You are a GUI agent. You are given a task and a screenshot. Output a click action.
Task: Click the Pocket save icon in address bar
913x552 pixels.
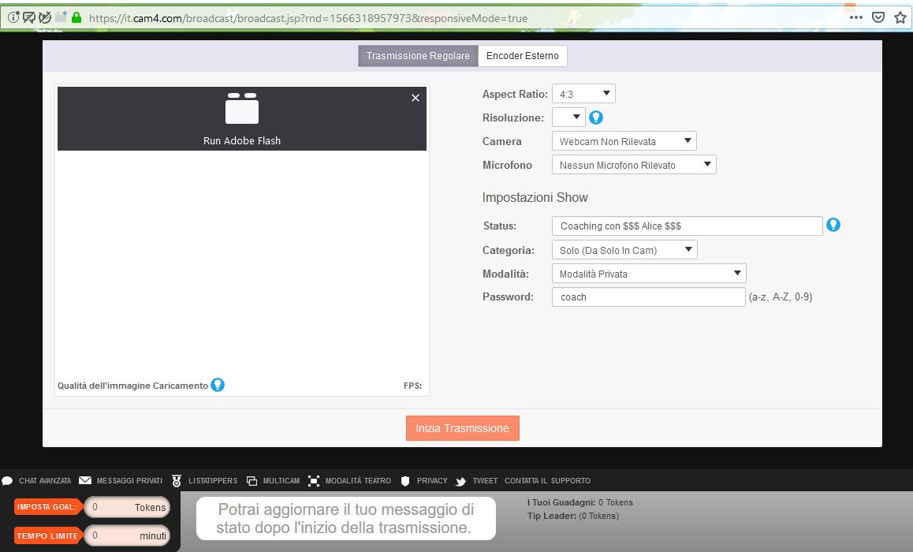(878, 17)
